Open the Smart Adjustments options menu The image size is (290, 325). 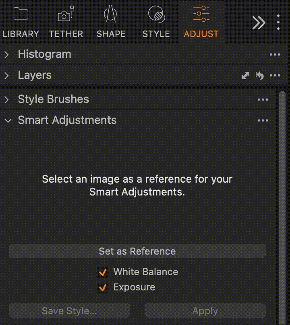(x=263, y=120)
